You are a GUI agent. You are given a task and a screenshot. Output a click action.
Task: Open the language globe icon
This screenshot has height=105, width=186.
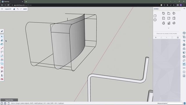pos(5,103)
